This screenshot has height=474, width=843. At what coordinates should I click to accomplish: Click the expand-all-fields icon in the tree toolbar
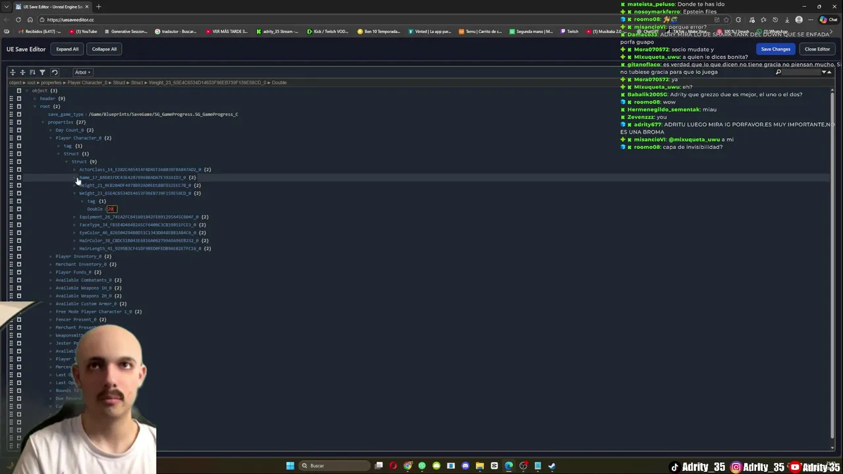13,72
